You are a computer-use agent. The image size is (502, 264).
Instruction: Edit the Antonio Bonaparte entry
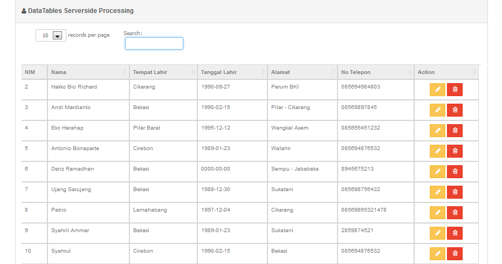point(437,151)
